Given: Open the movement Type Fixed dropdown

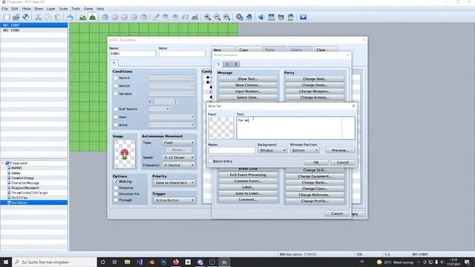Looking at the screenshot, I should point(178,142).
